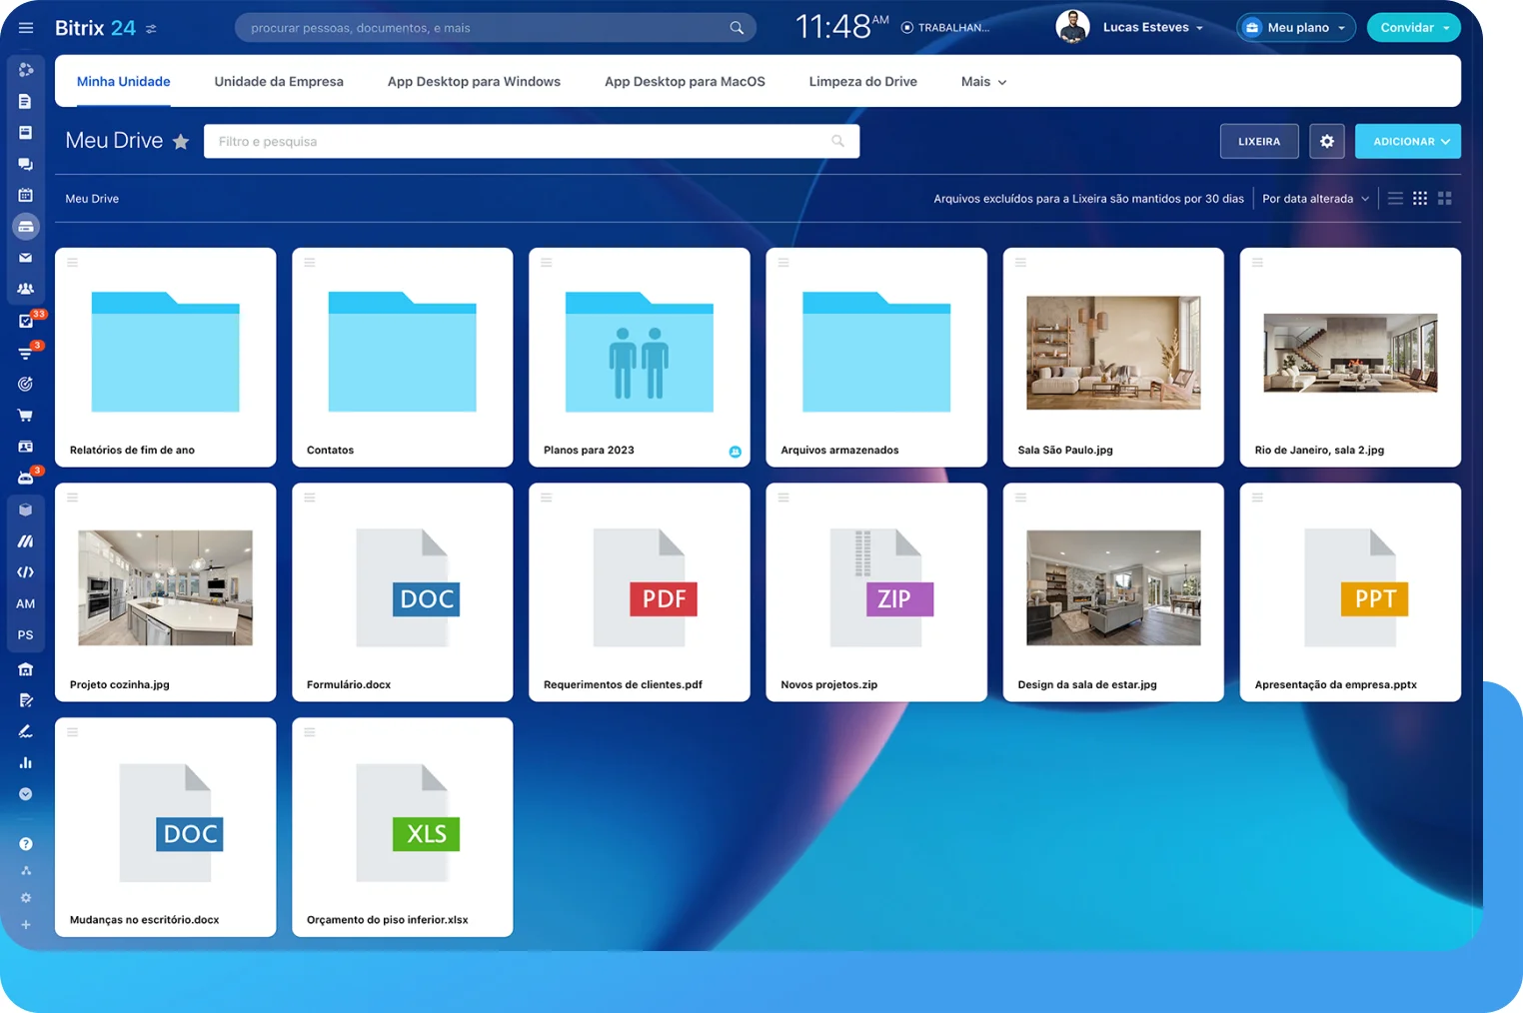Toggle favorite star next to Meu Drive
Image resolution: width=1523 pixels, height=1013 pixels.
tap(181, 142)
